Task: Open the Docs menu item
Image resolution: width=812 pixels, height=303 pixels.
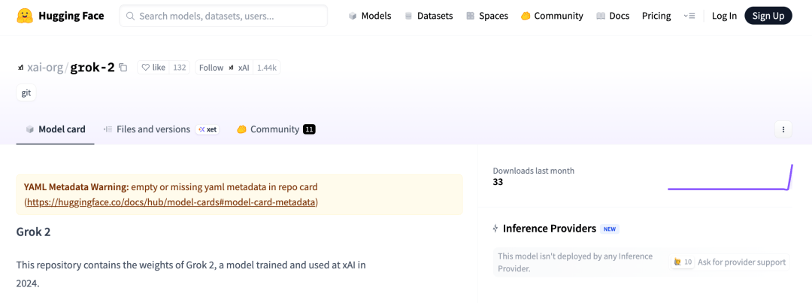Action: tap(613, 16)
